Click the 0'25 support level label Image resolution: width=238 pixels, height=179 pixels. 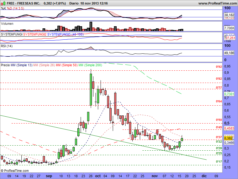click(x=219, y=153)
